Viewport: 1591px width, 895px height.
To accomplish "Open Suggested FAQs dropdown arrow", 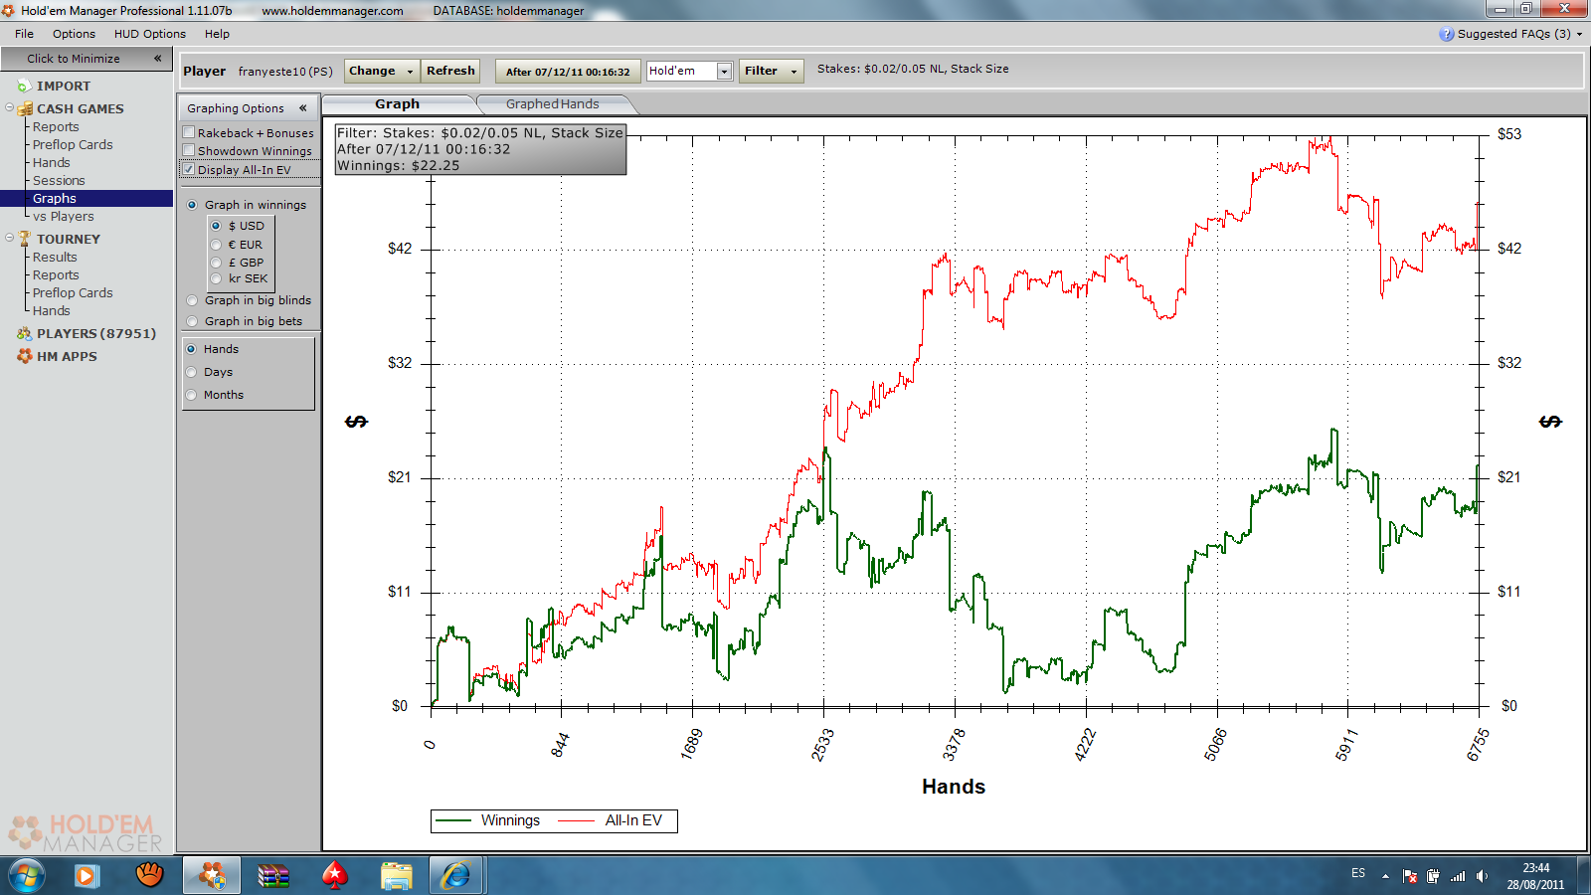I will tap(1579, 34).
